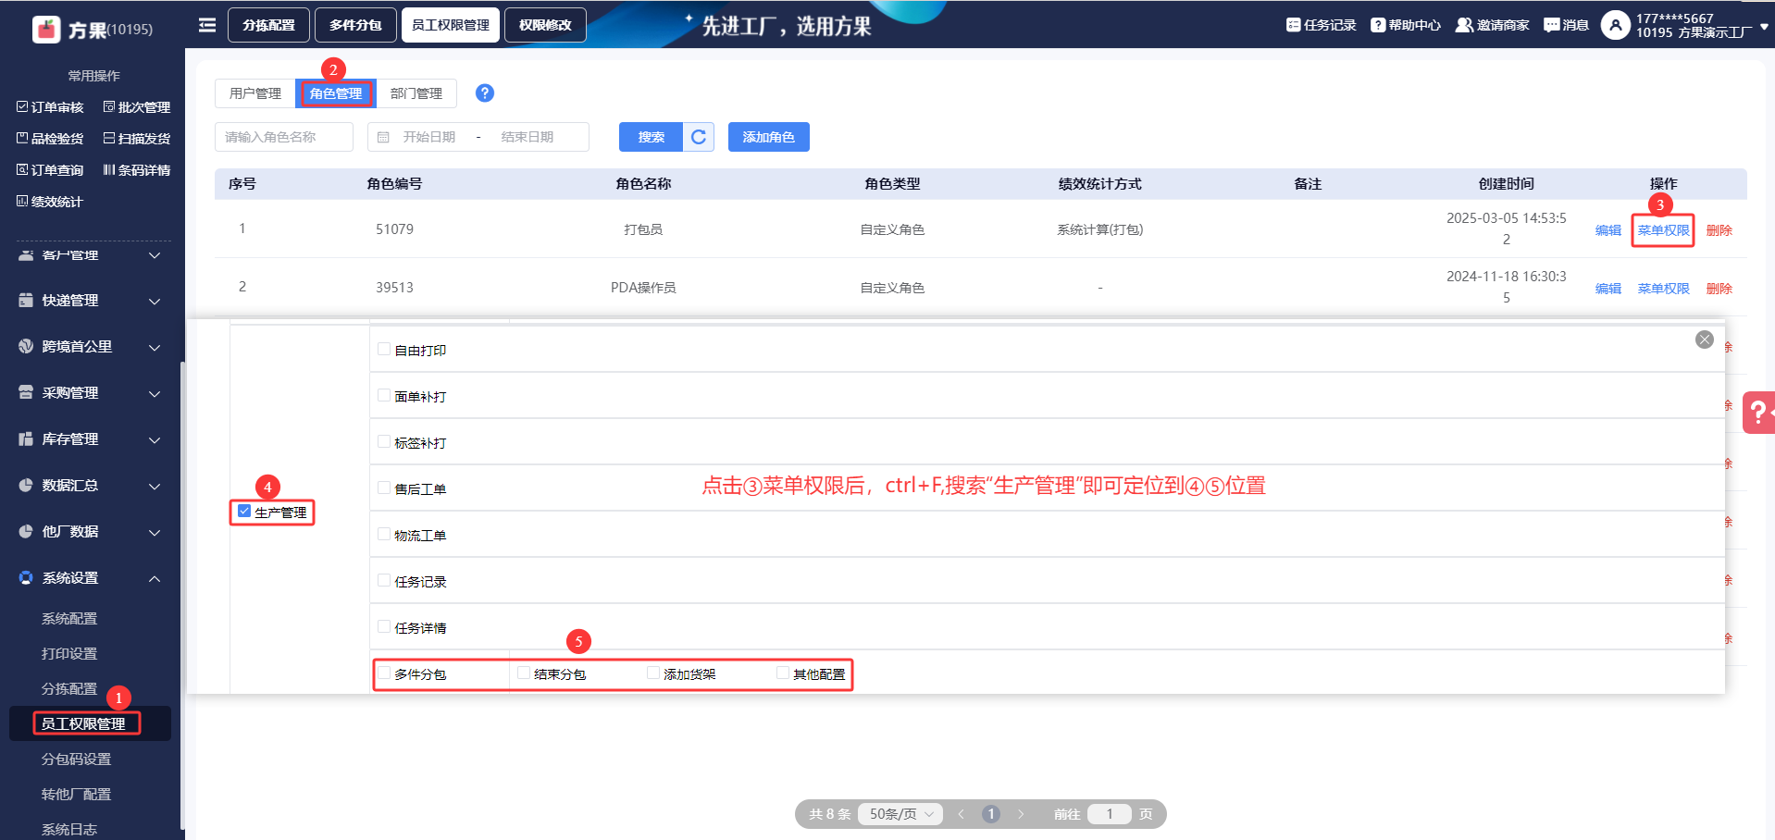Click the red floating help widget

[1757, 413]
